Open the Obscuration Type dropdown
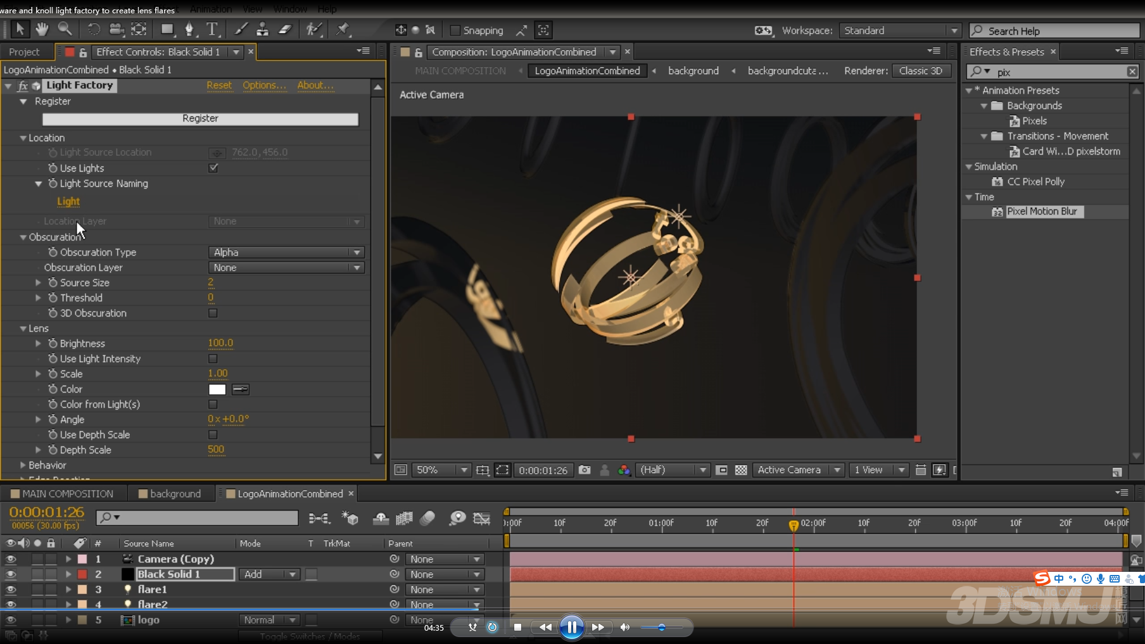The width and height of the screenshot is (1145, 644). pyautogui.click(x=286, y=252)
